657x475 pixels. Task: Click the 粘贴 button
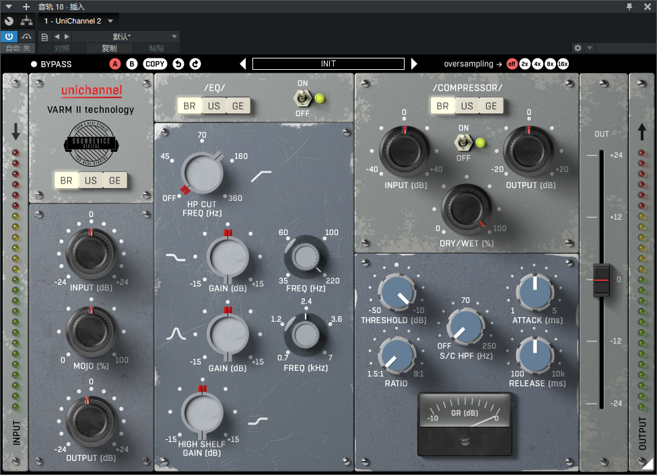[x=156, y=48]
